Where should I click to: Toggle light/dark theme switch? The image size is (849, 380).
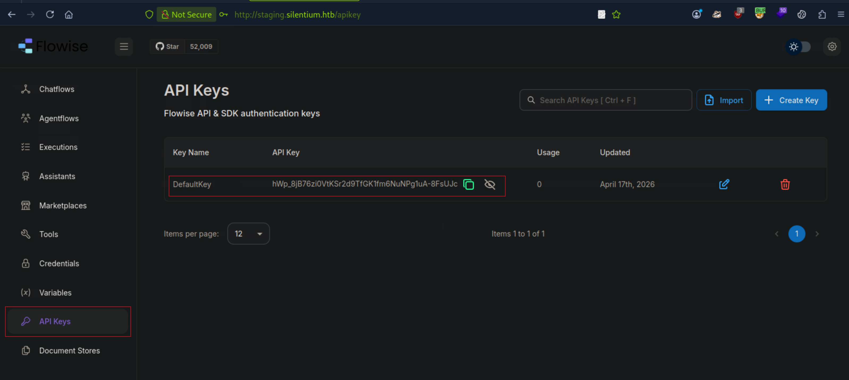(799, 47)
